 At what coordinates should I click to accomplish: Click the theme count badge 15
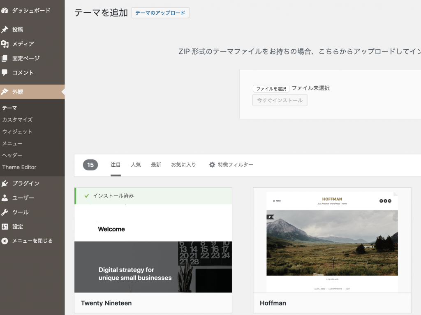point(90,165)
